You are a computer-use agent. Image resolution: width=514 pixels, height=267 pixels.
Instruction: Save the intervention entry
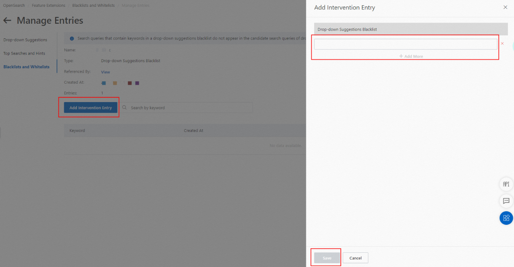(x=327, y=258)
